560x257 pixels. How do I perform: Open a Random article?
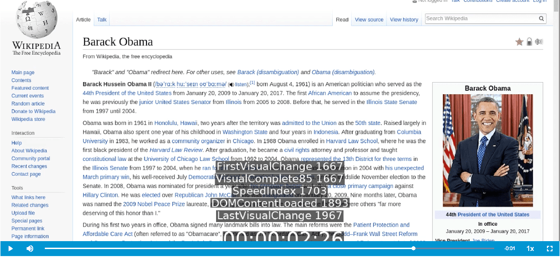point(28,104)
